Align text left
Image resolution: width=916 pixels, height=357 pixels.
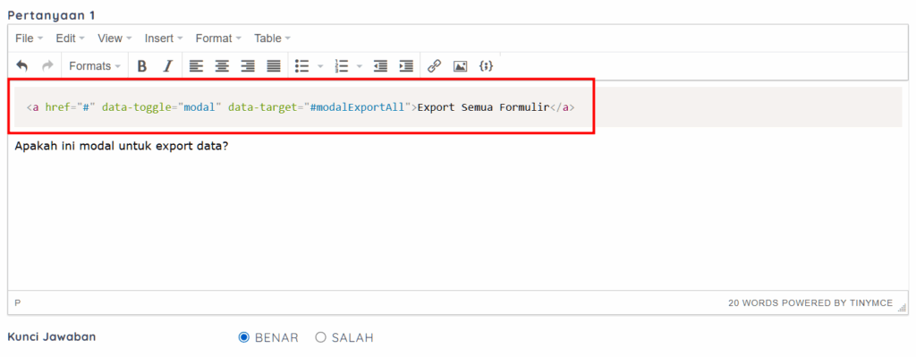coord(196,66)
